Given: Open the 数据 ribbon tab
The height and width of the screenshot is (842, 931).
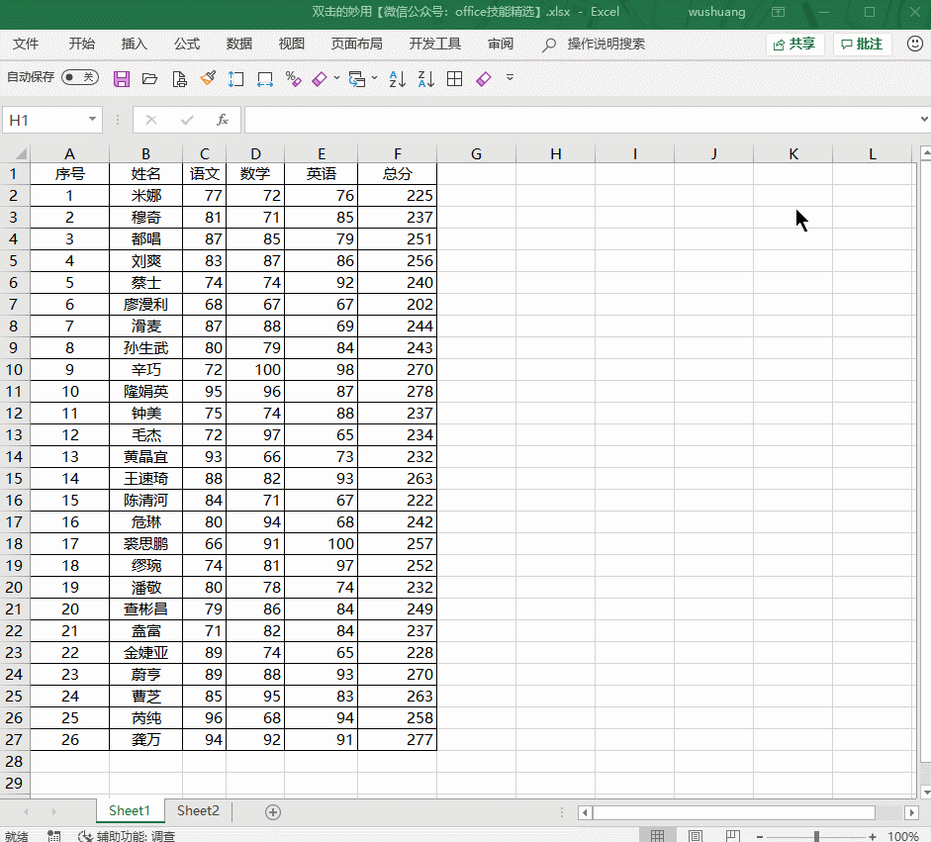Looking at the screenshot, I should 238,44.
